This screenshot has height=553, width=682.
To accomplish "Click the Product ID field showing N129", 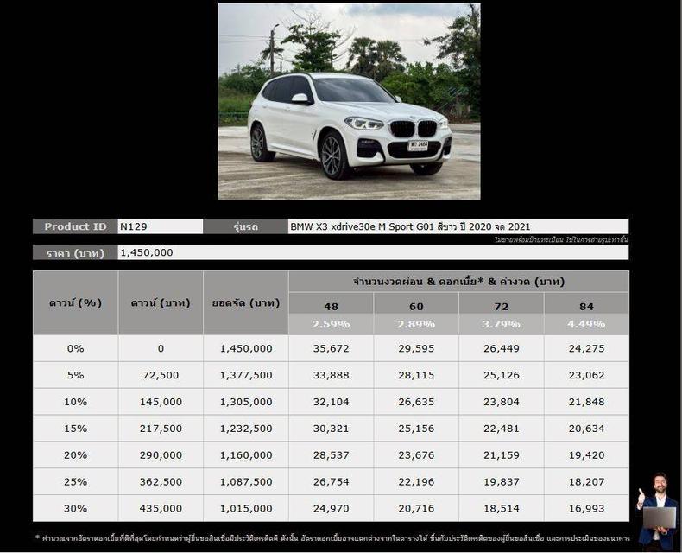I will pyautogui.click(x=161, y=226).
